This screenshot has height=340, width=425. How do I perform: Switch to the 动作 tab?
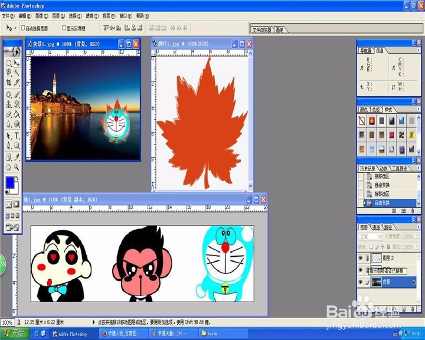coord(383,168)
